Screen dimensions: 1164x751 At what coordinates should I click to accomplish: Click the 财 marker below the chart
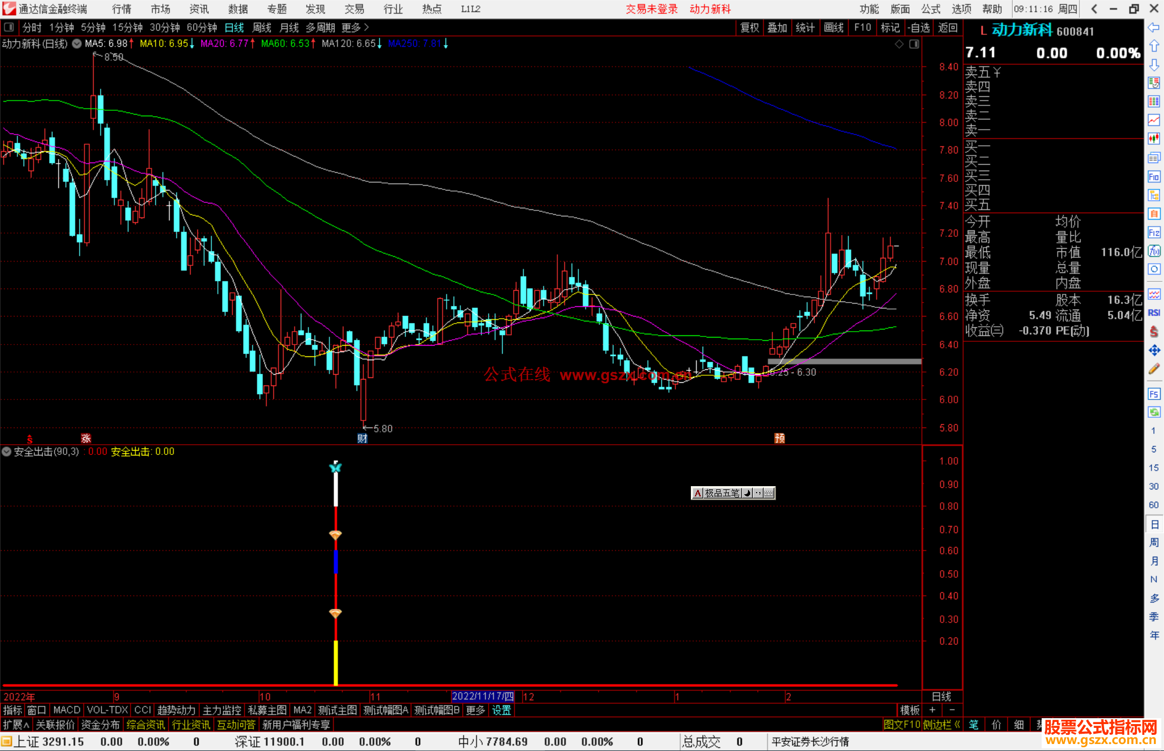(362, 438)
